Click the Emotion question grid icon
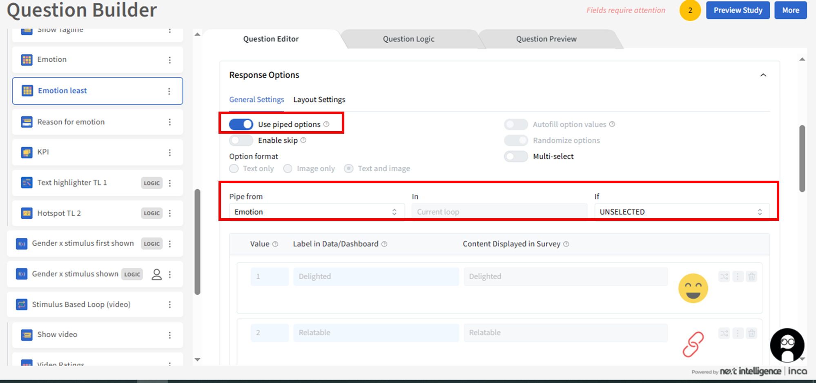Image resolution: width=816 pixels, height=383 pixels. tap(27, 60)
